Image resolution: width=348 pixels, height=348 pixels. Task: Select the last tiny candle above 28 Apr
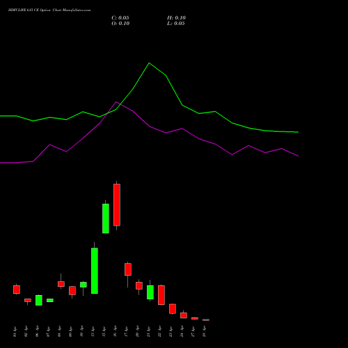click(x=206, y=320)
